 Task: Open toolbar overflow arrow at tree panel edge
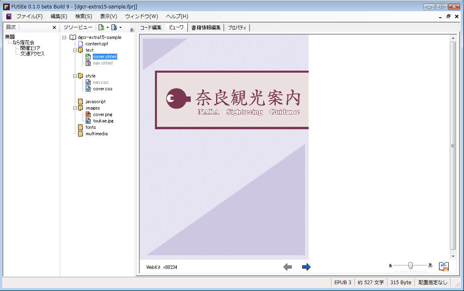pos(132,30)
